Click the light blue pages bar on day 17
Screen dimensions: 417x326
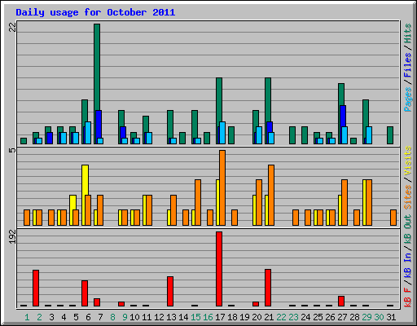[222, 133]
